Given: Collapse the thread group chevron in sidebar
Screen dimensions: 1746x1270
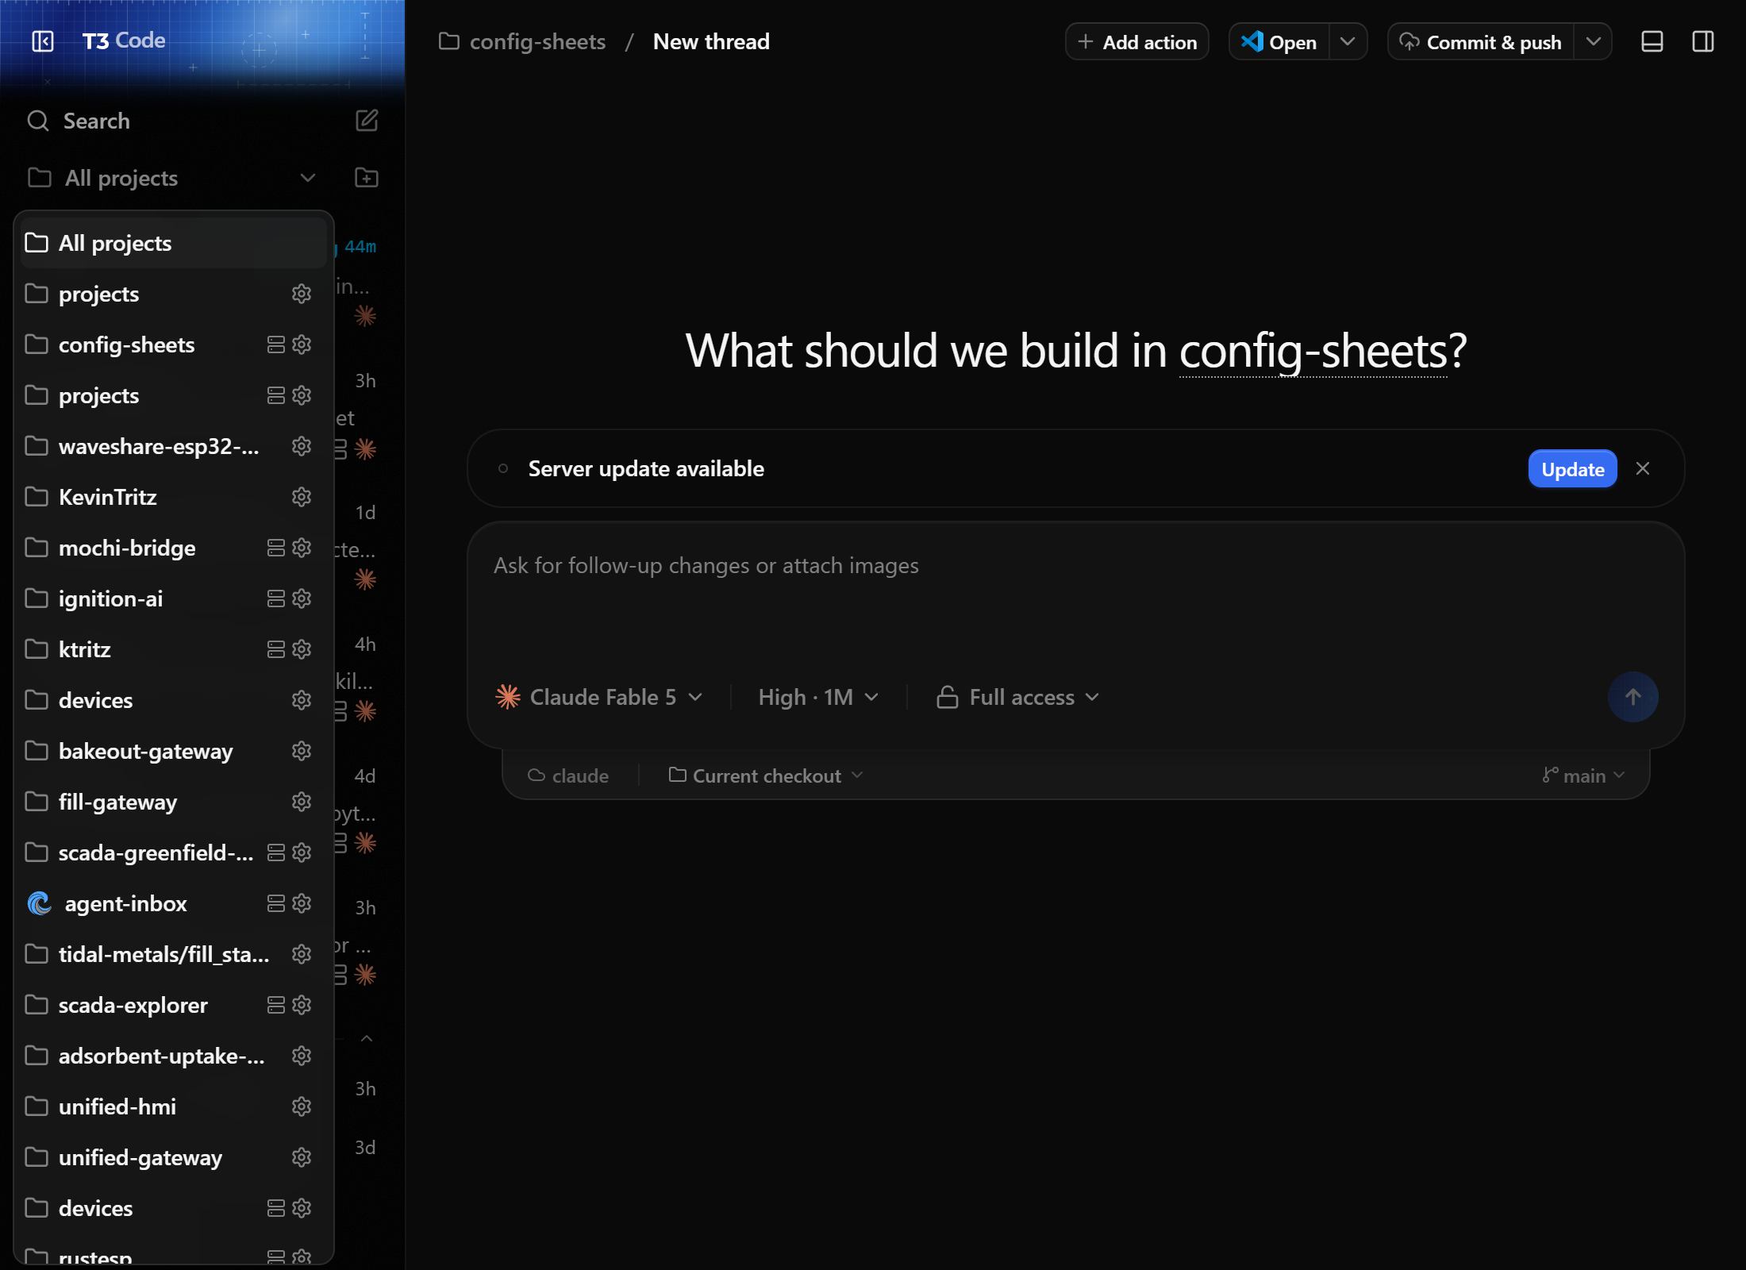Looking at the screenshot, I should (x=367, y=1038).
